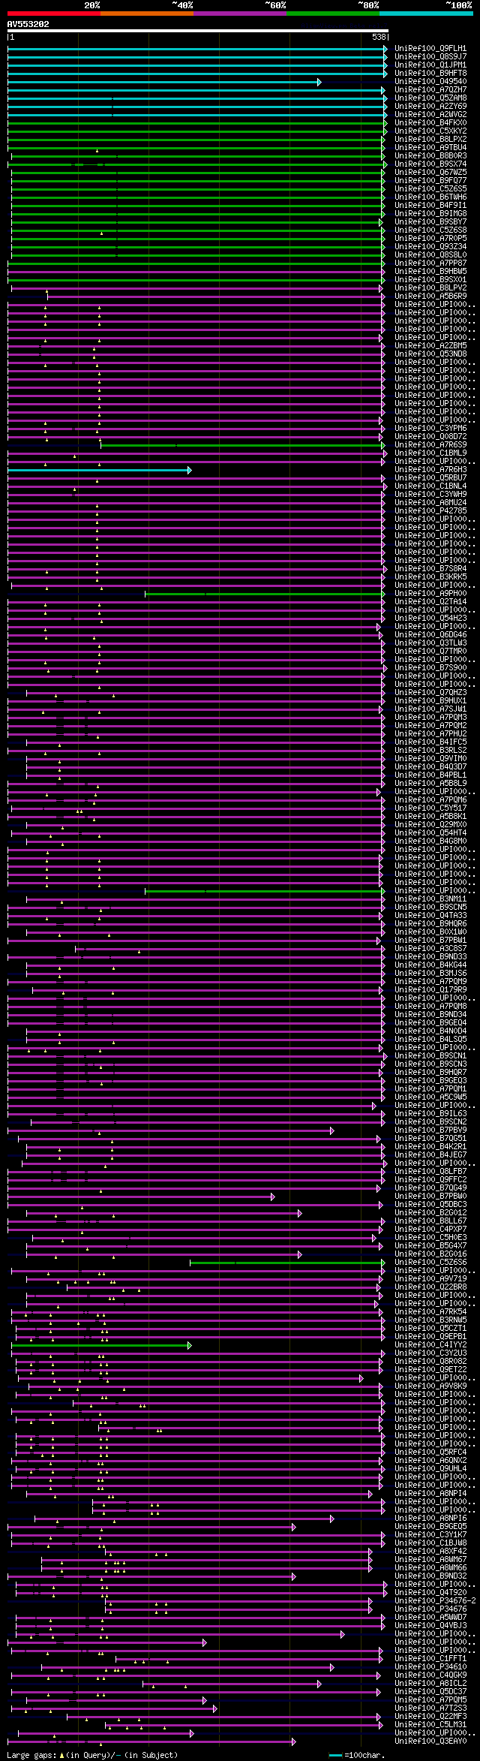Open the last hit UniRef100_Q3EAY0
This screenshot has width=480, height=1761.
pyautogui.click(x=430, y=1741)
